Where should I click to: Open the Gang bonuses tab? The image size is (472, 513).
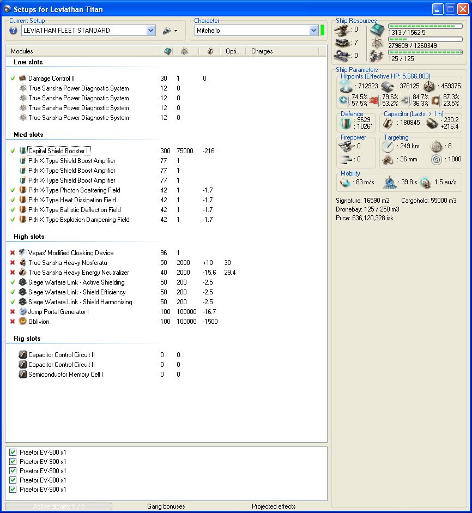[166, 506]
